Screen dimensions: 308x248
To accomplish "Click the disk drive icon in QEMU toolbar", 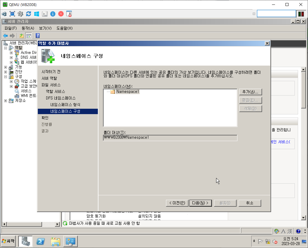I will [45, 14].
